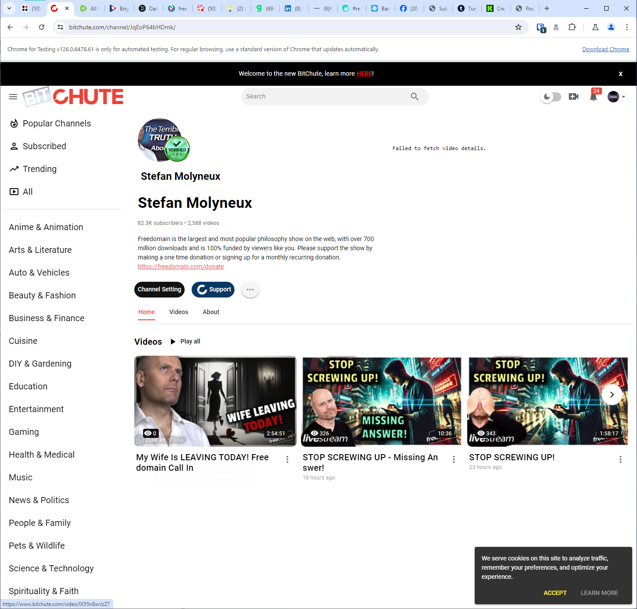Screen dimensions: 637x609
Task: Open 'STOP SCREWING UP - Missing Answer' title
Action: click(370, 462)
